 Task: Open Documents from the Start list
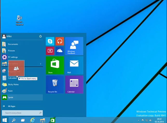tap(22, 44)
